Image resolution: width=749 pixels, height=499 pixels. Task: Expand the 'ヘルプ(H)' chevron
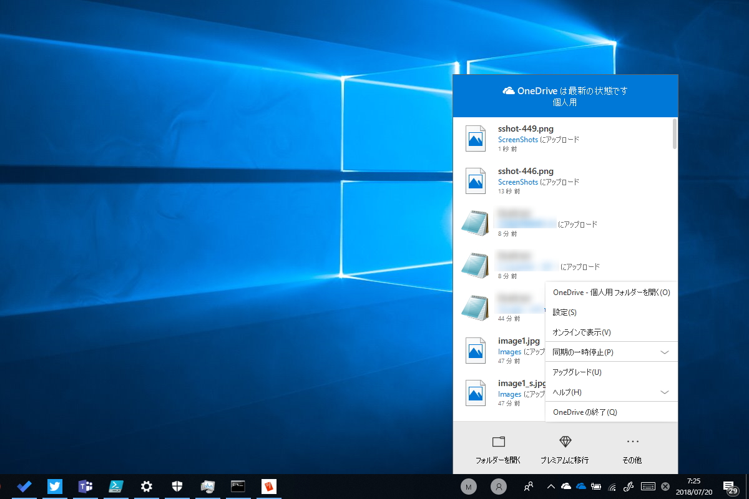[x=665, y=392]
